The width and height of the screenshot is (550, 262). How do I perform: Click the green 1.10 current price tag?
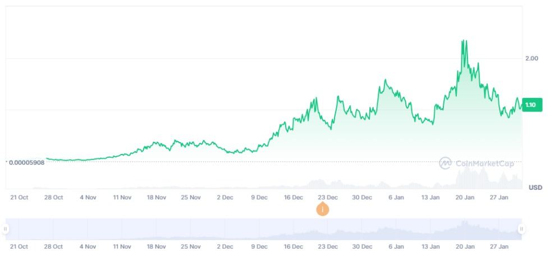(x=531, y=105)
